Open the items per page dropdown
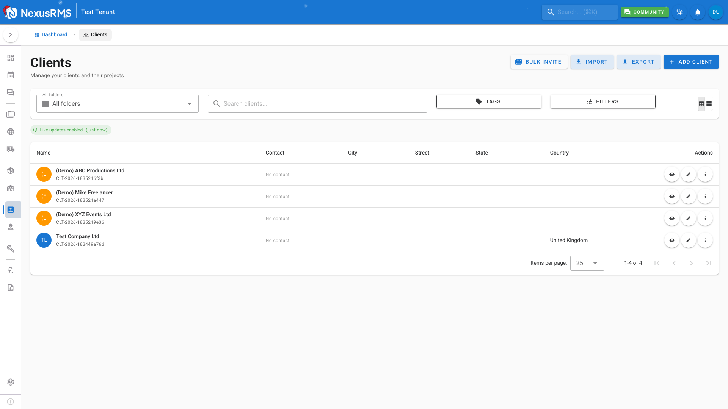 point(587,263)
